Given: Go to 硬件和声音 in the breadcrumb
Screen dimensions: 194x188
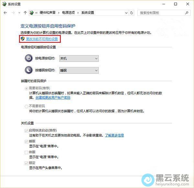Looking at the screenshot, I should click(48, 13).
